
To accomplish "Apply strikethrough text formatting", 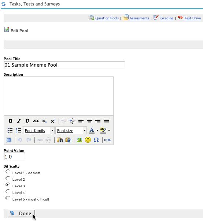I will 36,121.
